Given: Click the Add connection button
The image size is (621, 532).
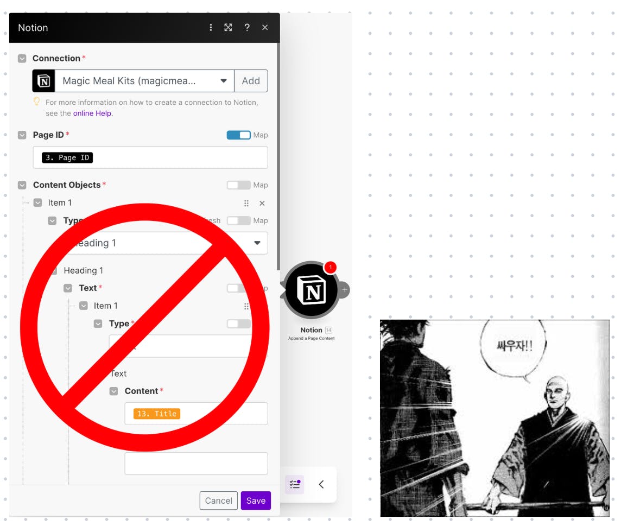Looking at the screenshot, I should (x=251, y=81).
